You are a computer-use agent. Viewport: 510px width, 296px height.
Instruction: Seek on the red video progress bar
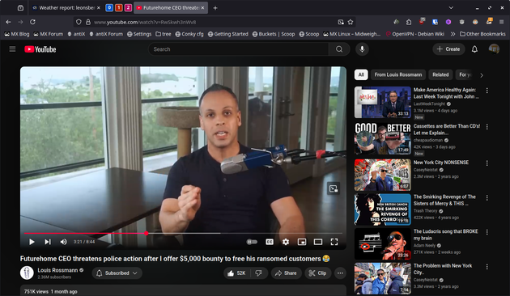pos(85,233)
